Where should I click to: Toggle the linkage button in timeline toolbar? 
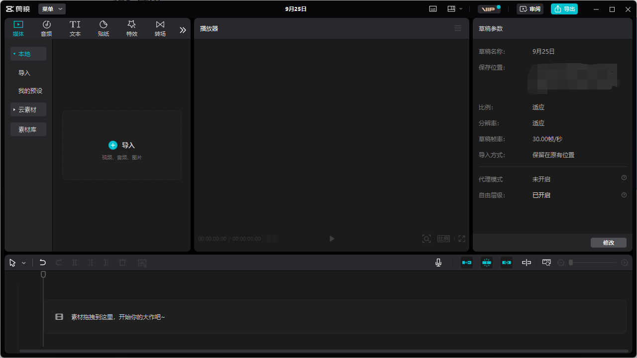507,263
